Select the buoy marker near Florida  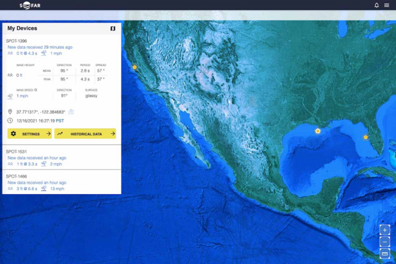pos(365,137)
